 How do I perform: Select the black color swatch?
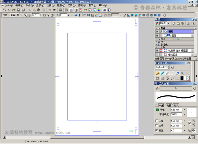tap(182, 78)
